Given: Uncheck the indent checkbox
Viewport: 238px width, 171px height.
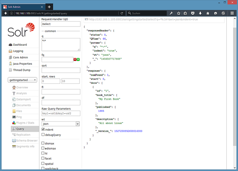Looking at the screenshot, I should tap(43, 130).
